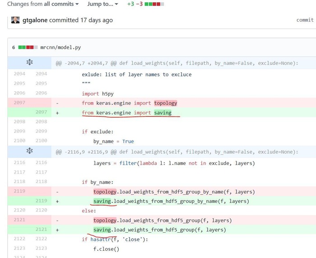
Task: Expand hidden lines above line 2094
Action: coord(30,62)
